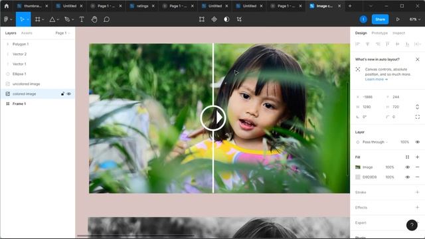Screen dimensions: 425x239
Task: Toggle visibility of colored image layer
Action: coord(69,94)
